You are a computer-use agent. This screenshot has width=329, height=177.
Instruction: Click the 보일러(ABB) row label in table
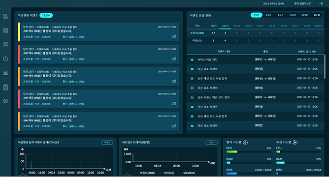pyautogui.click(x=197, y=33)
